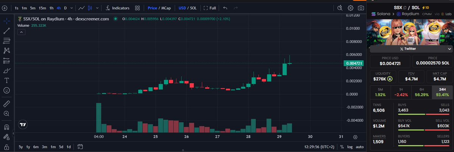Open the Twitter link button

(x=408, y=49)
